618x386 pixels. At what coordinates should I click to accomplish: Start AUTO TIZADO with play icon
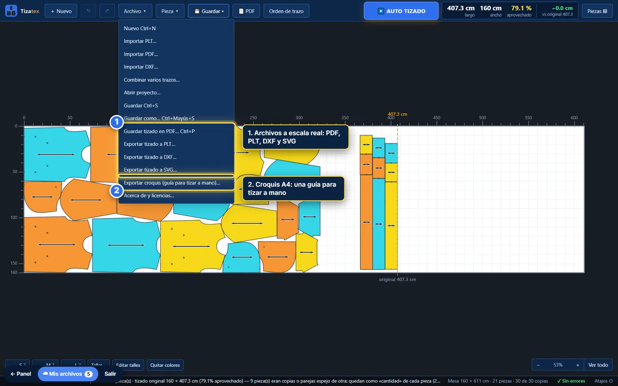[x=401, y=11]
